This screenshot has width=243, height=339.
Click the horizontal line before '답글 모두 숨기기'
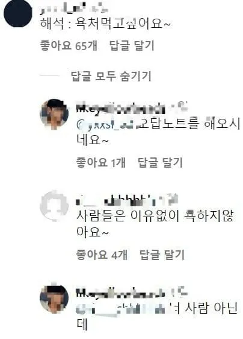(x=50, y=76)
